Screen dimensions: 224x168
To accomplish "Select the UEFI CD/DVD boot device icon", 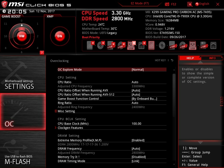I will (101, 45).
